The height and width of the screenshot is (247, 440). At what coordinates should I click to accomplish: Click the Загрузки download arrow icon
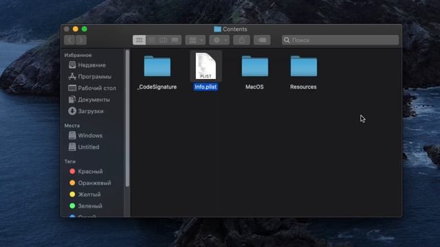pyautogui.click(x=72, y=111)
